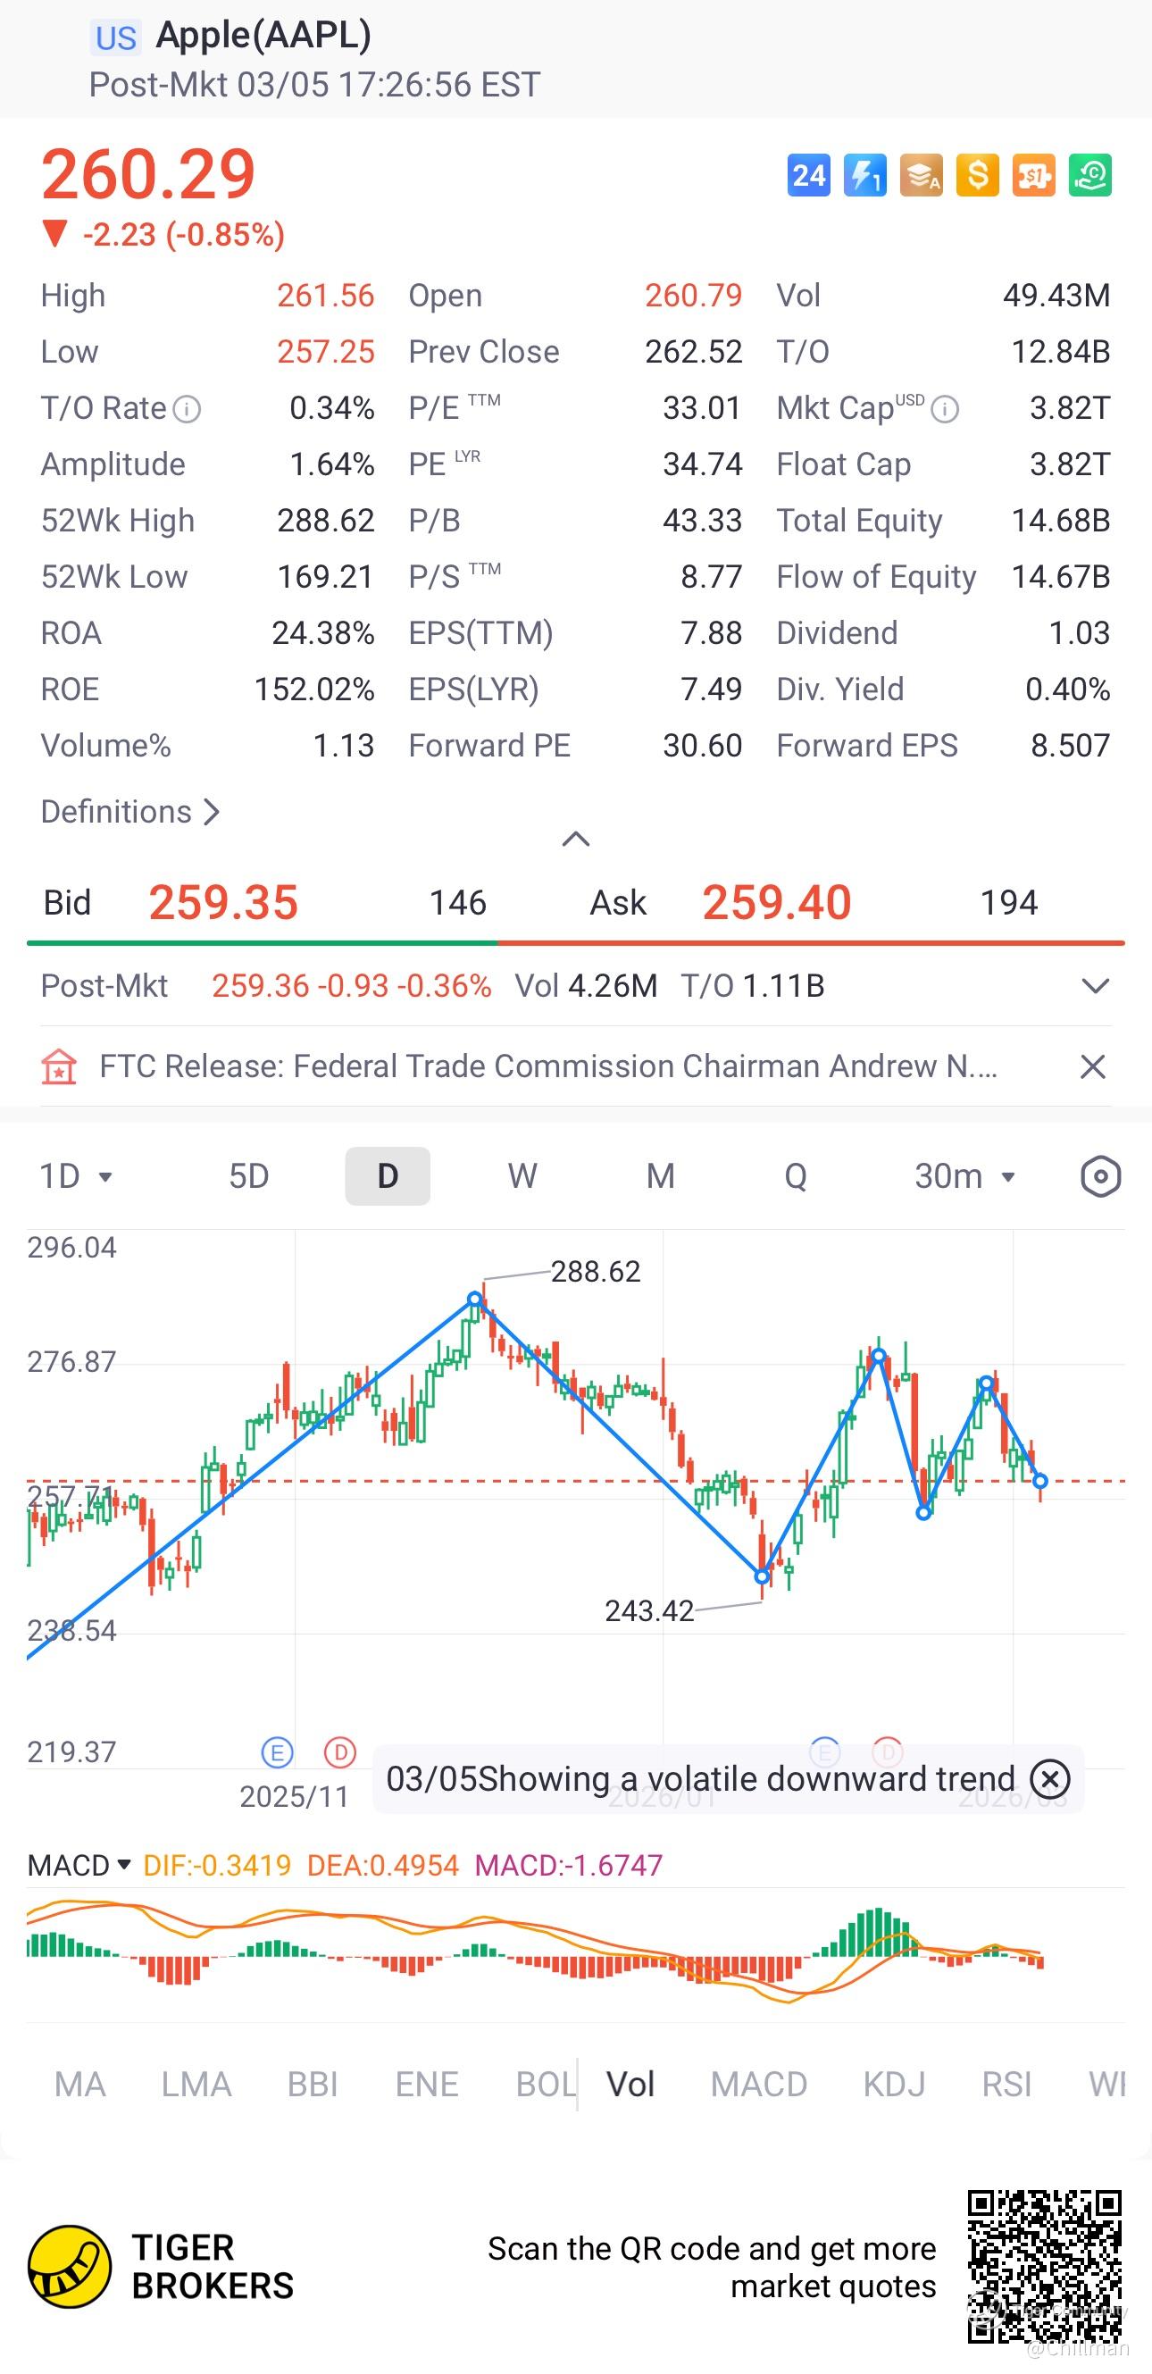Open chart settings via hexagon icon

[x=1099, y=1177]
